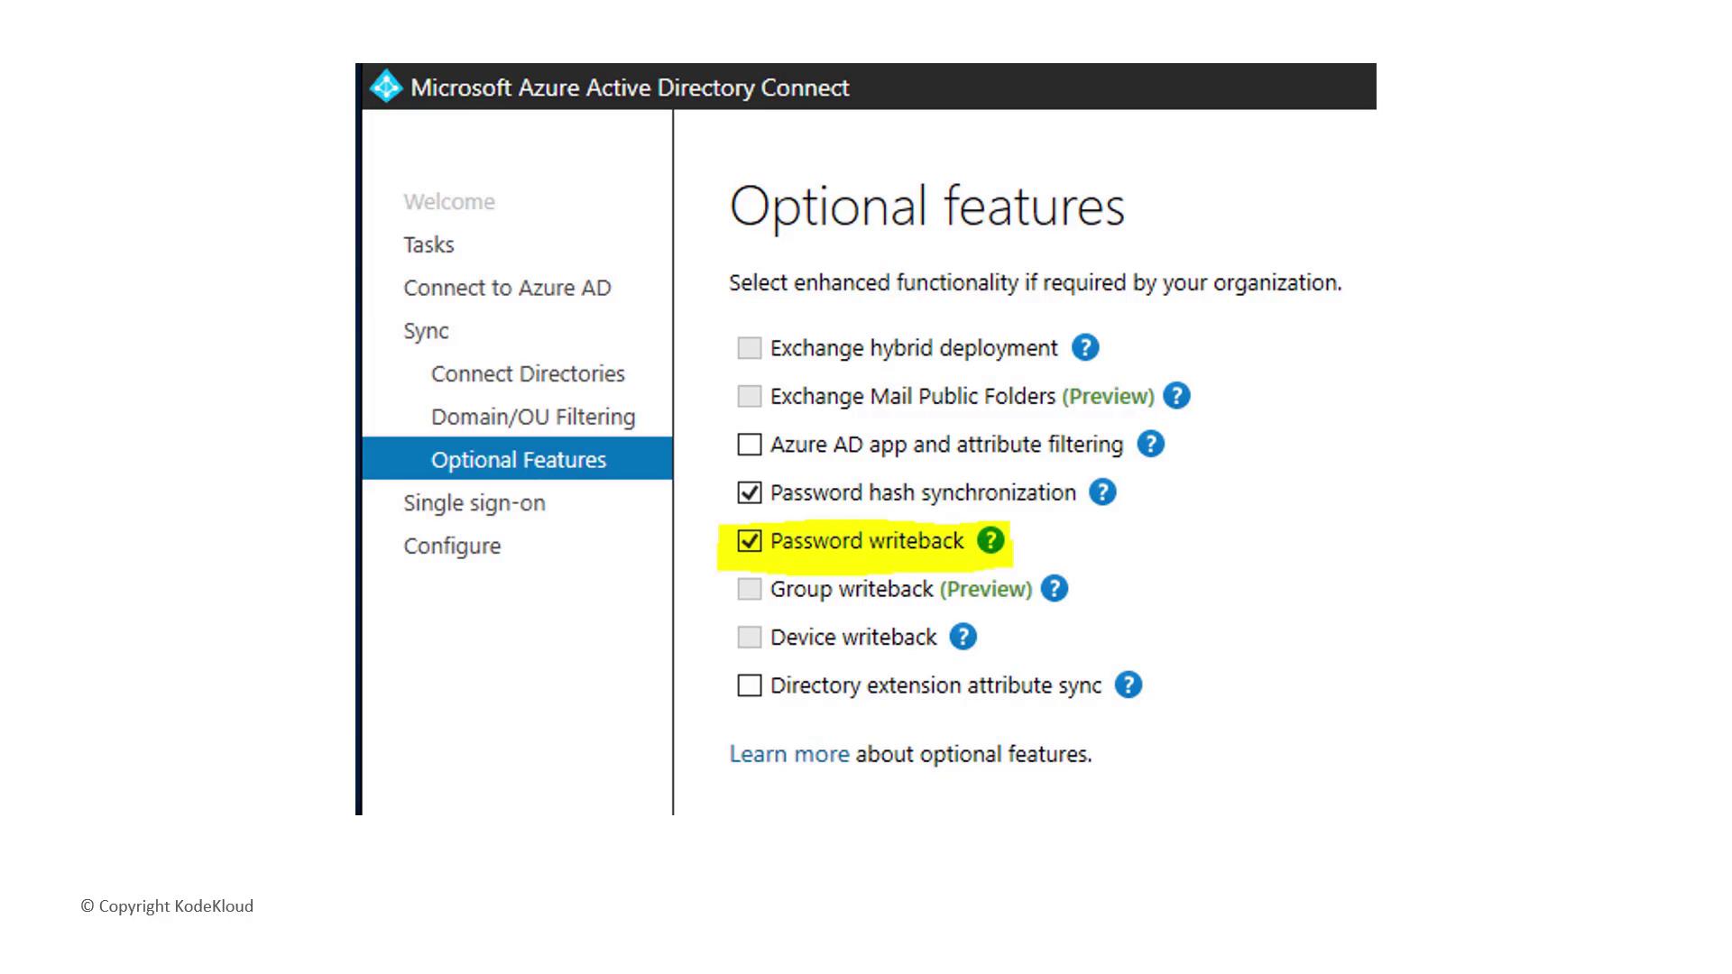
Task: Open help for Password hash synchronization
Action: pos(1102,492)
